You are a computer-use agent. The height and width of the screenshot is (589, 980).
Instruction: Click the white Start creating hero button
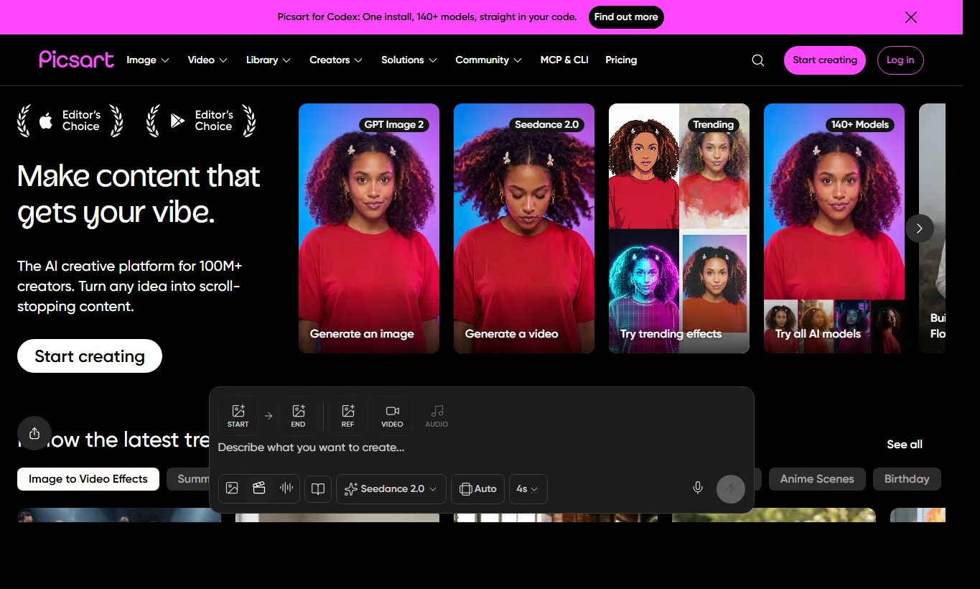pos(90,356)
